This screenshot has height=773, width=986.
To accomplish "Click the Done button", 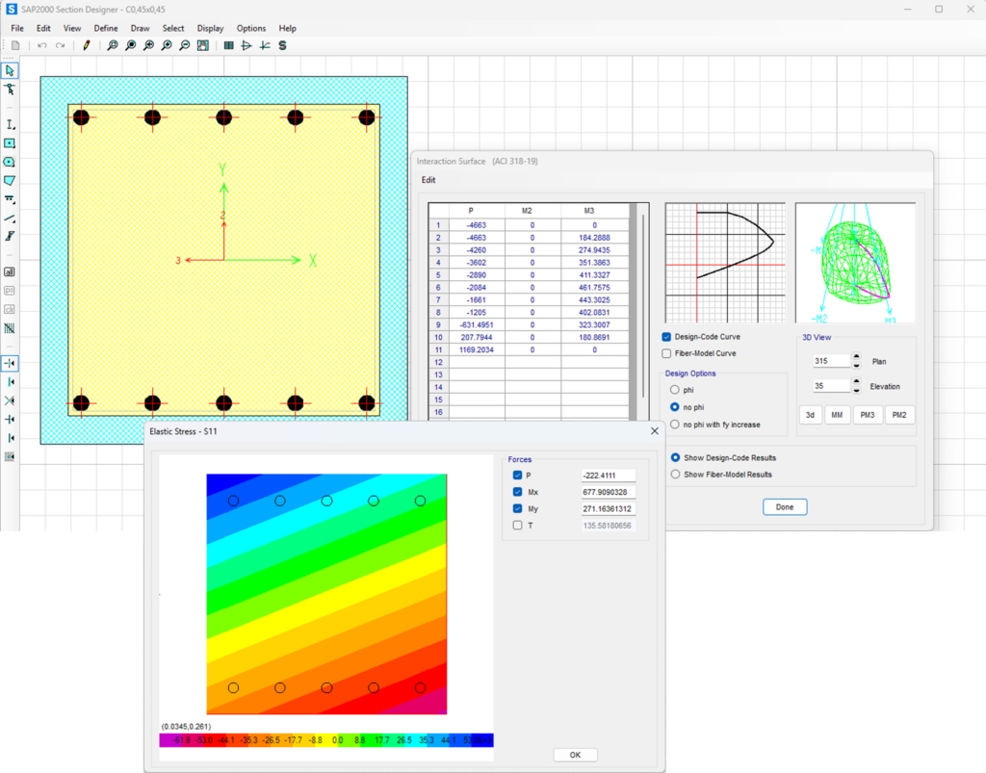I will point(783,506).
